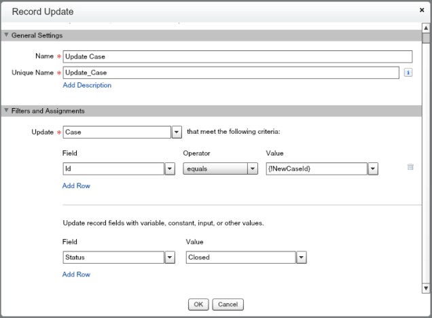Open the Closed value dropdown
Image resolution: width=432 pixels, height=318 pixels.
pos(302,258)
